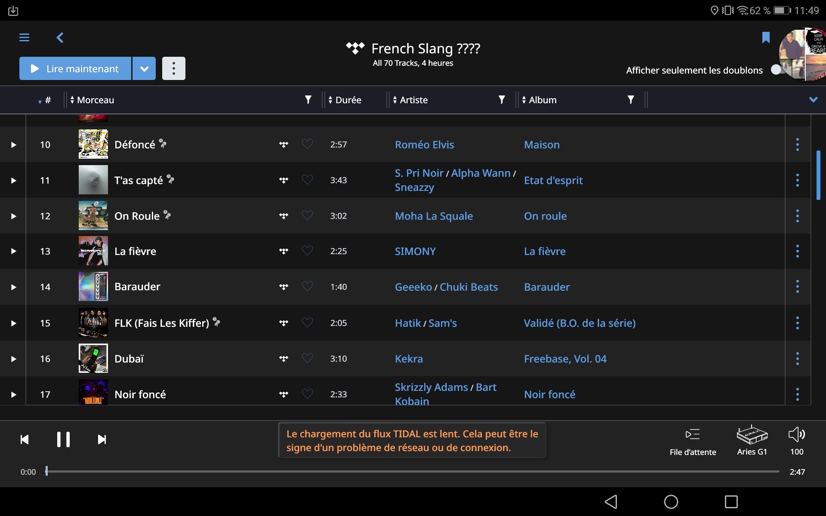Open artist Chuki Beats

coord(468,287)
